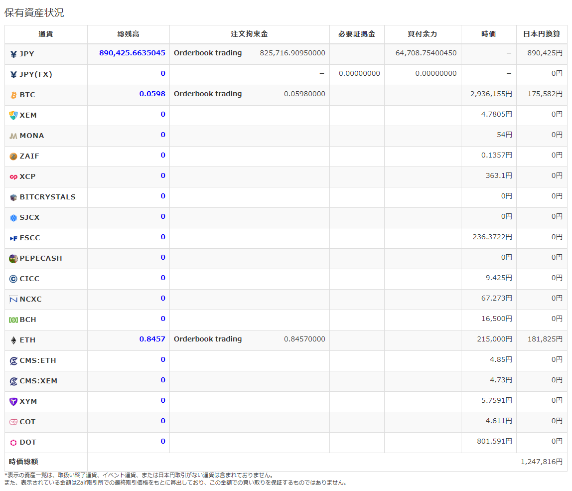Screen dimensions: 572x491
Task: Select BCH price 16,500円
Action: click(496, 319)
